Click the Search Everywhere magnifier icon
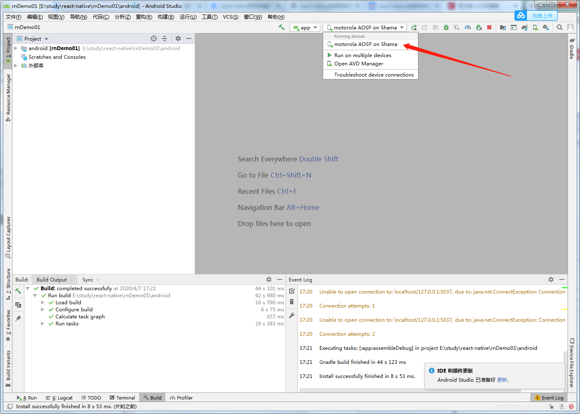Screen dimensions: 580x414 pyautogui.click(x=560, y=28)
